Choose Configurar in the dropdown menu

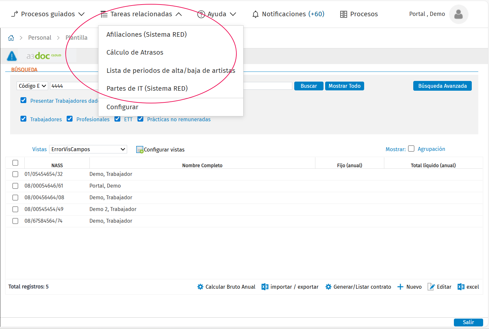pyautogui.click(x=122, y=107)
